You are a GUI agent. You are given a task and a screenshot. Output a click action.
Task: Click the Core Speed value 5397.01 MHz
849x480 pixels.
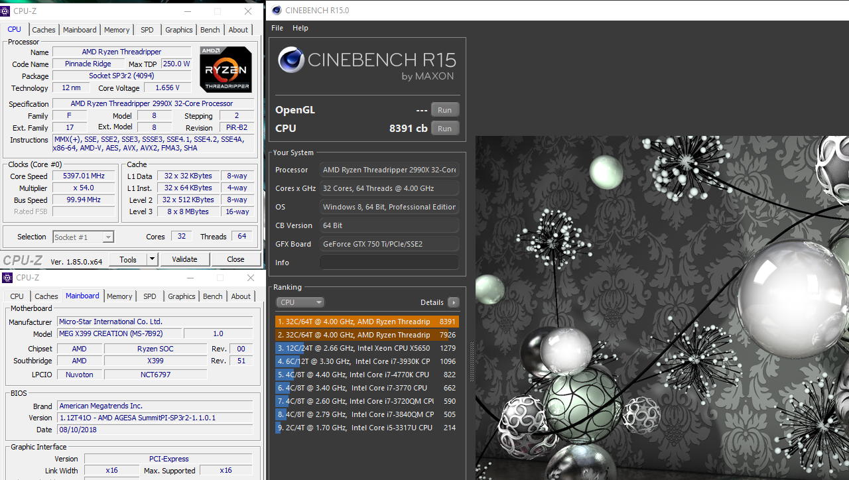[x=83, y=176]
